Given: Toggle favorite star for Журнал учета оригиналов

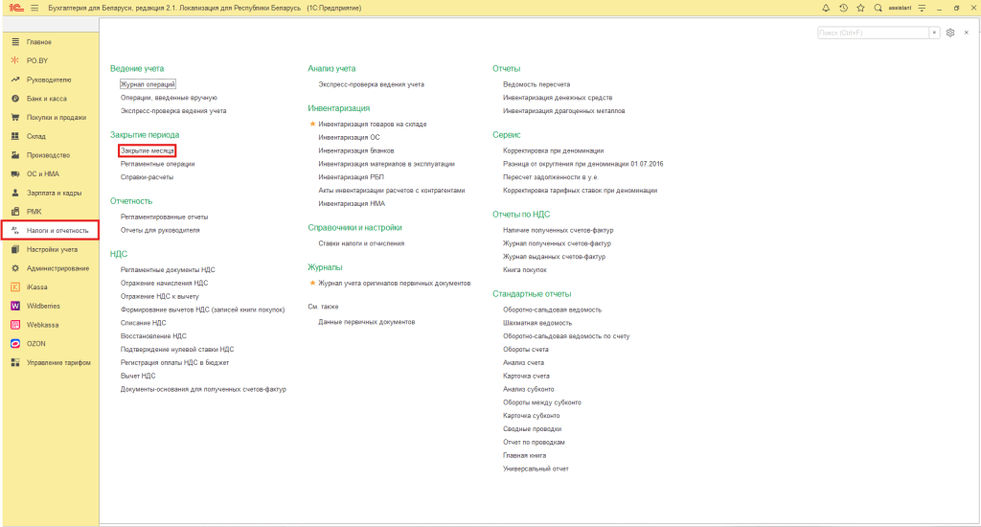Looking at the screenshot, I should coord(313,283).
